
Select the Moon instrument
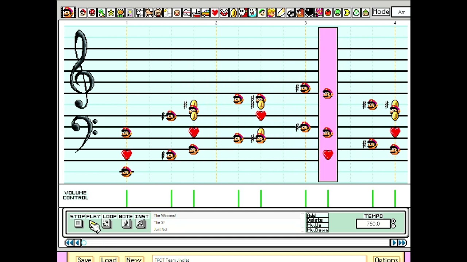(347, 13)
